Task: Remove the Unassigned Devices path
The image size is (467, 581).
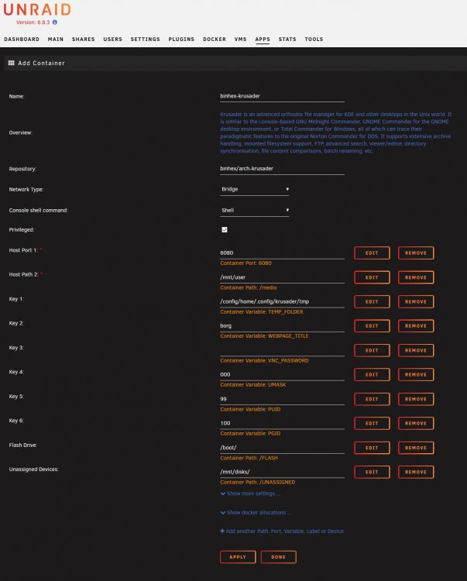Action: coord(416,472)
